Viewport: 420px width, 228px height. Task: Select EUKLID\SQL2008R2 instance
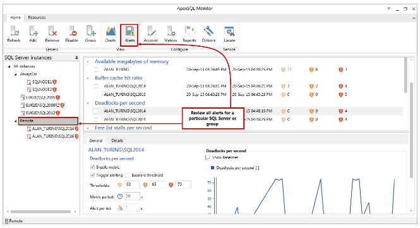click(43, 105)
